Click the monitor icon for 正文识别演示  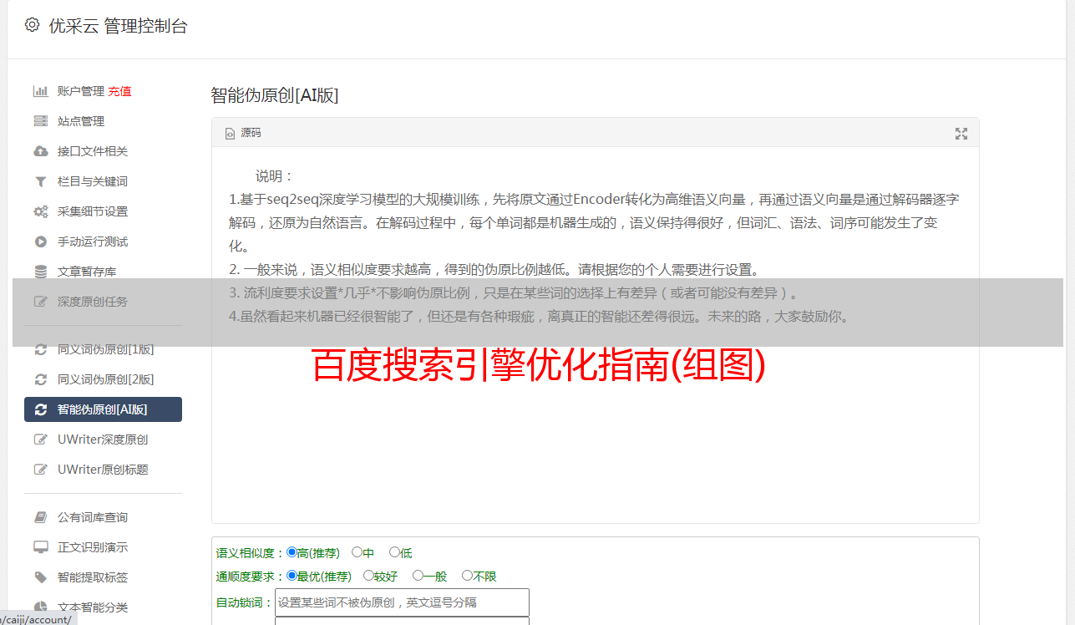point(40,547)
